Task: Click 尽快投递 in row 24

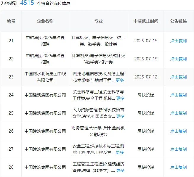Action: 146,95
